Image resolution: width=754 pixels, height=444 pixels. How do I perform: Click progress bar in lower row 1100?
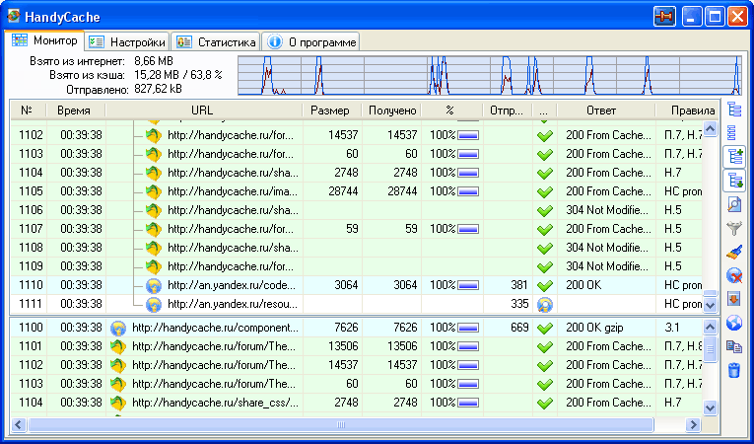(468, 329)
